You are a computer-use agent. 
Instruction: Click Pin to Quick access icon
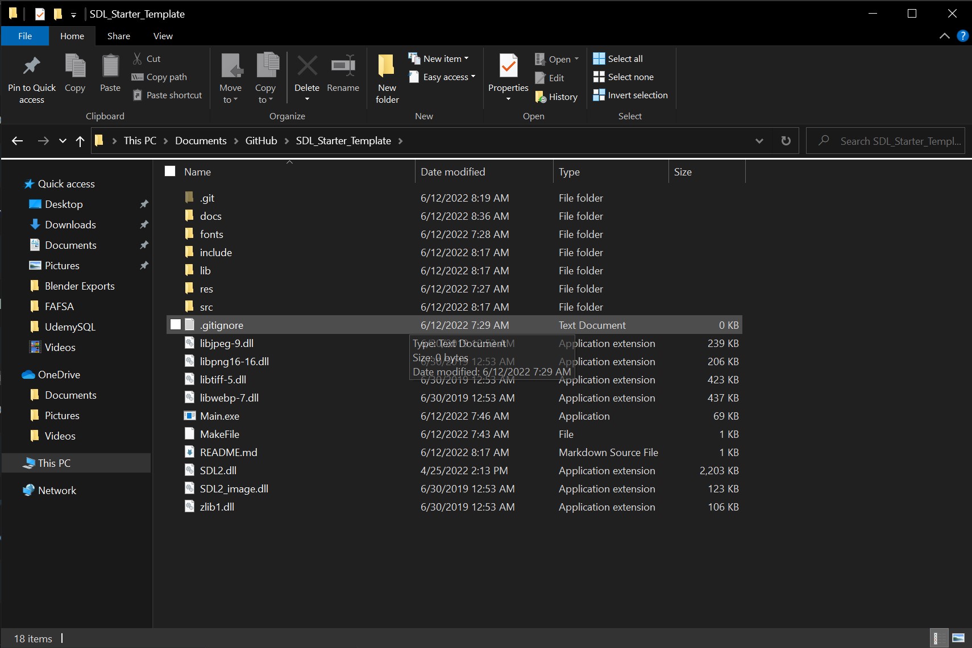[31, 66]
